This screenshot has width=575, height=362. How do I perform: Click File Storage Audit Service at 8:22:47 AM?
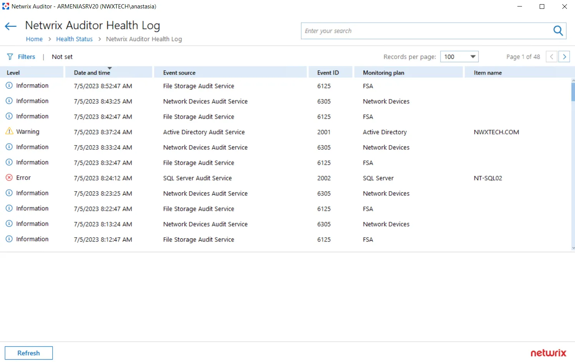199,209
